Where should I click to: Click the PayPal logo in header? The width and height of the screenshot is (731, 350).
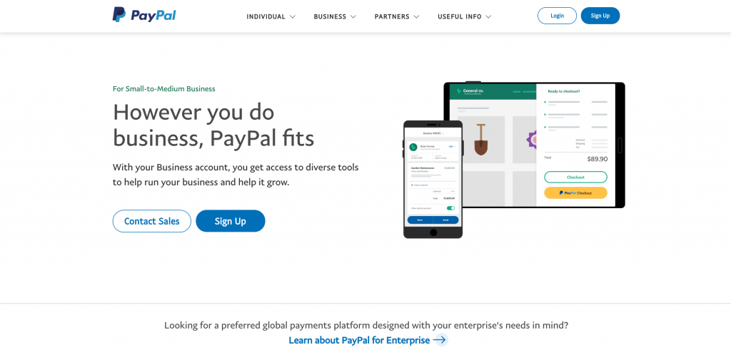144,15
